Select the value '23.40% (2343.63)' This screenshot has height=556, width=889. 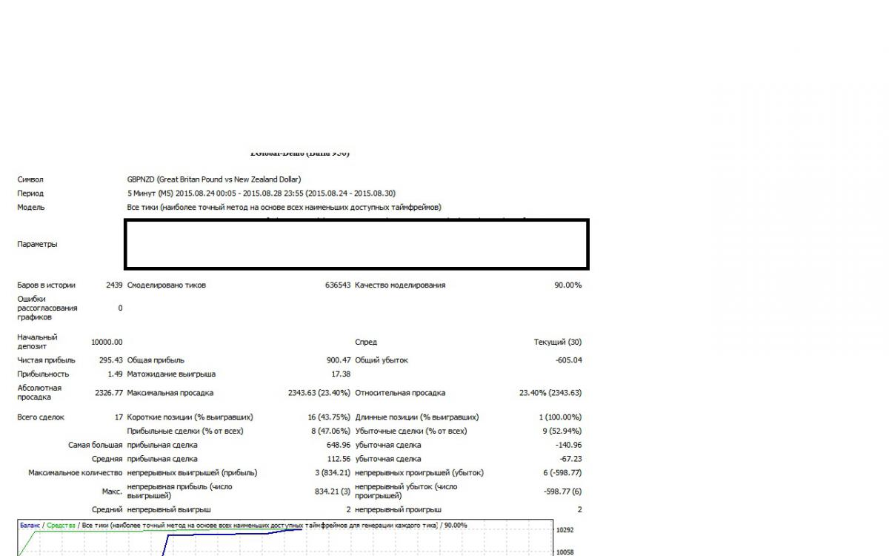pos(550,393)
